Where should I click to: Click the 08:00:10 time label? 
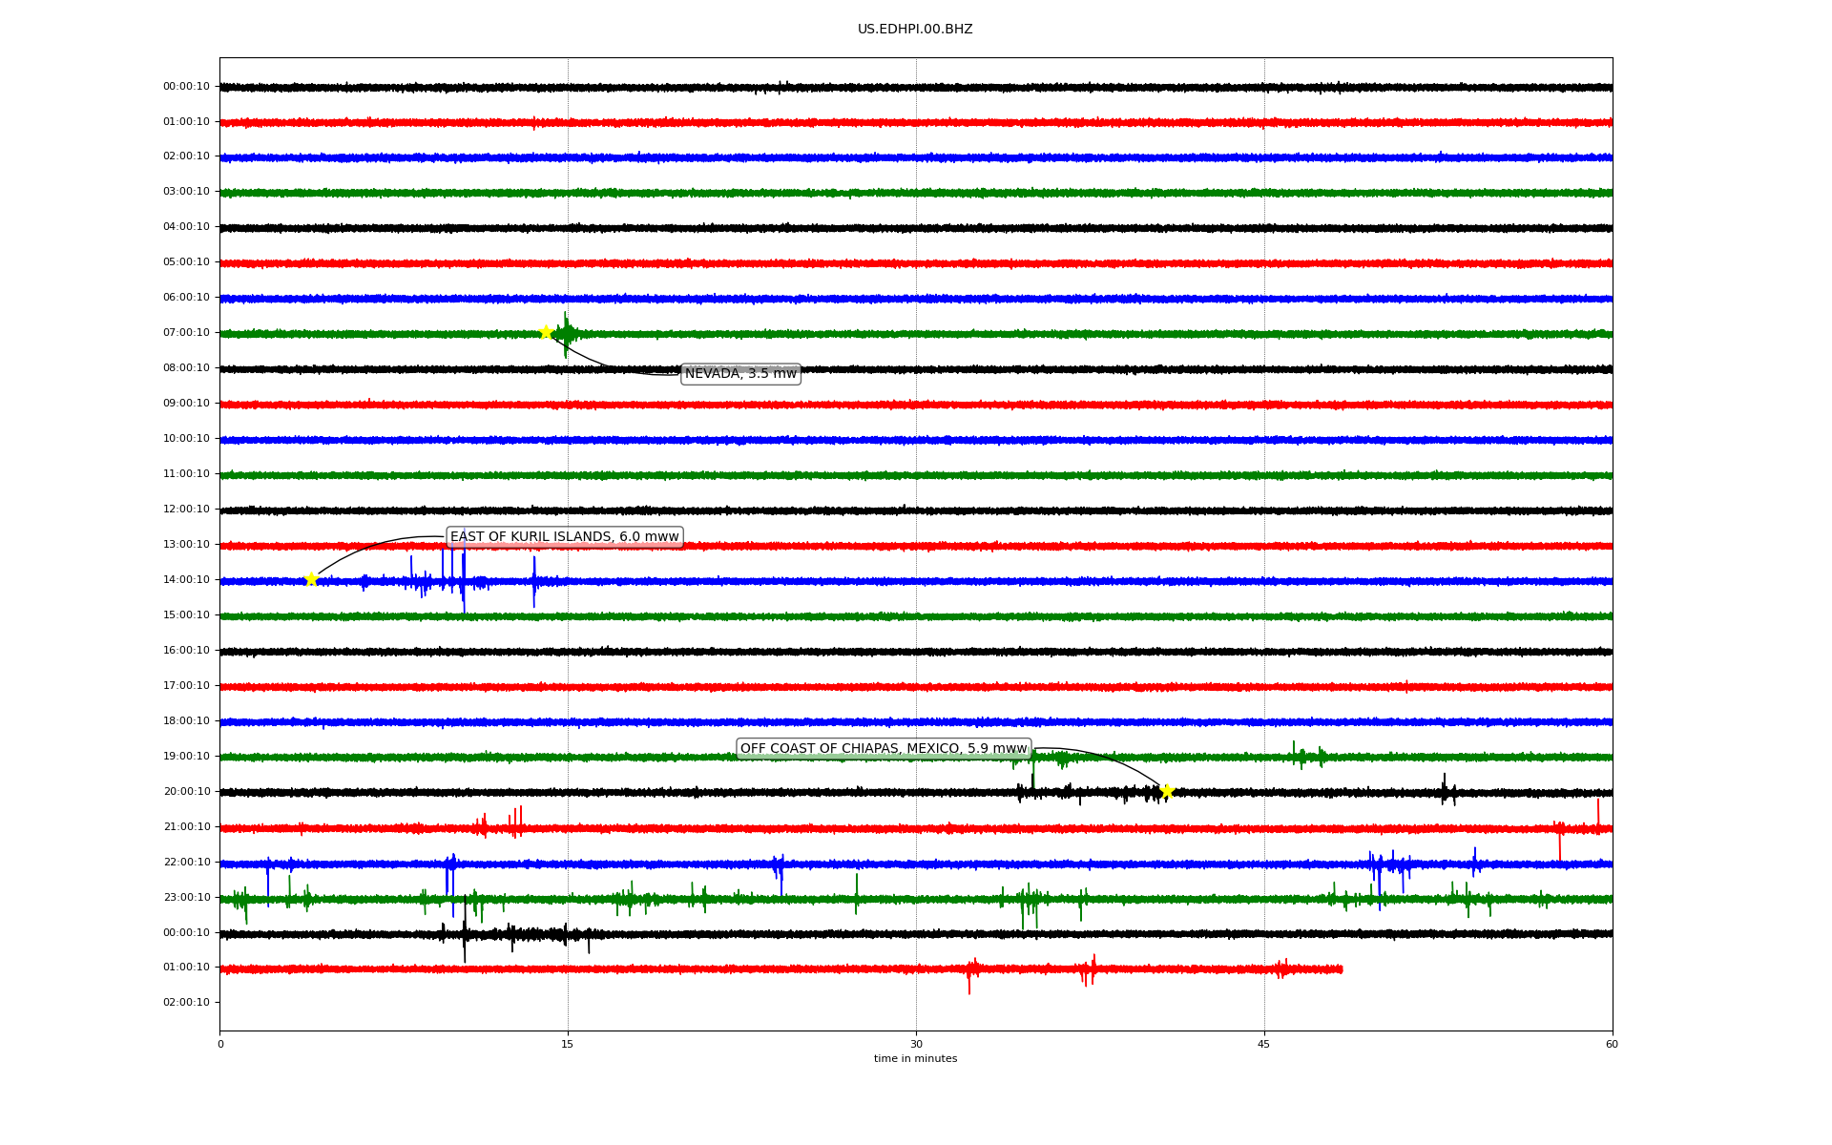[x=186, y=368]
